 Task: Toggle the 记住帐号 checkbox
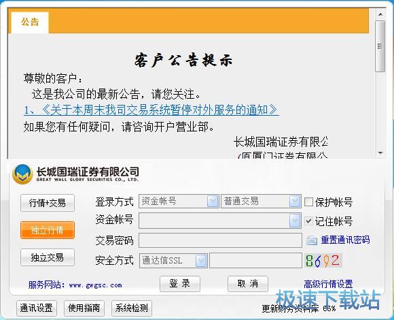[x=308, y=221]
